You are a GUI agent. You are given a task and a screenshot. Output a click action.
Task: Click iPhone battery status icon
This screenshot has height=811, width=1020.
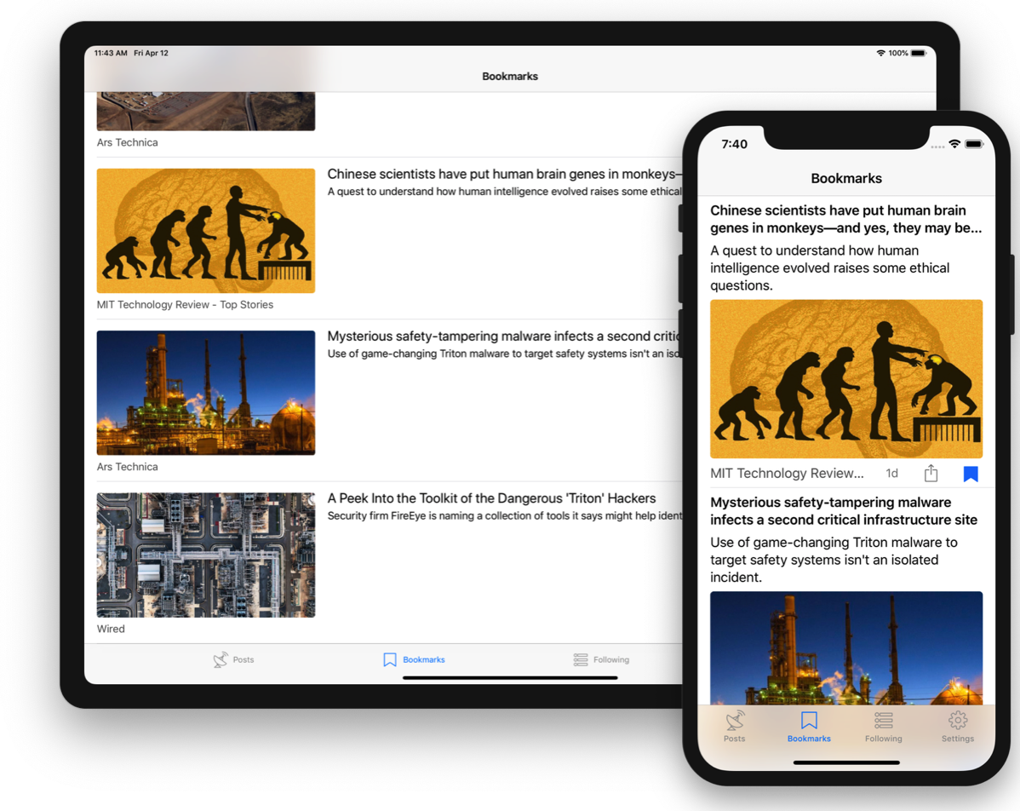tap(974, 145)
